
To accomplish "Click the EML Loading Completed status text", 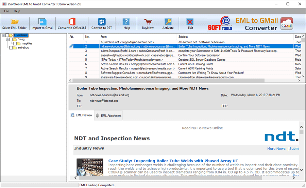I will 97,185.
